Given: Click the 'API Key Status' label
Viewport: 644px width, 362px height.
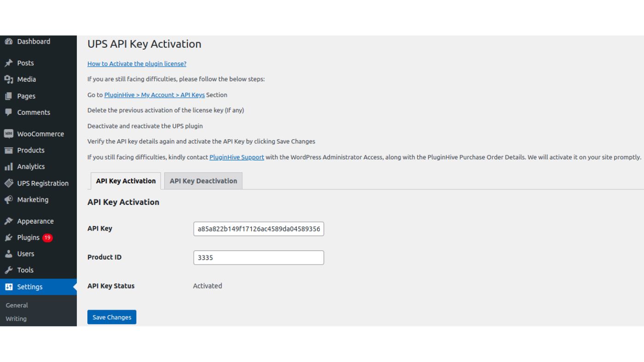Looking at the screenshot, I should [111, 286].
